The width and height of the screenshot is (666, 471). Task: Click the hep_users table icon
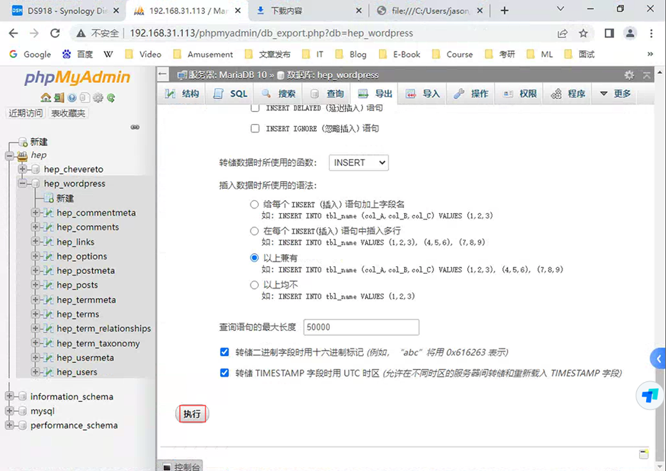click(49, 372)
